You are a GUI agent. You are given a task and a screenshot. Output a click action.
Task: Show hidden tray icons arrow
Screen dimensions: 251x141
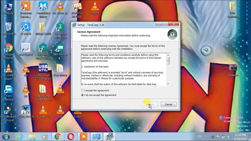click(x=206, y=137)
